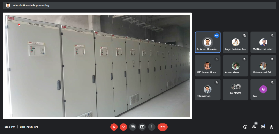
Task: Open the chat with everyone icon
Action: [263, 127]
